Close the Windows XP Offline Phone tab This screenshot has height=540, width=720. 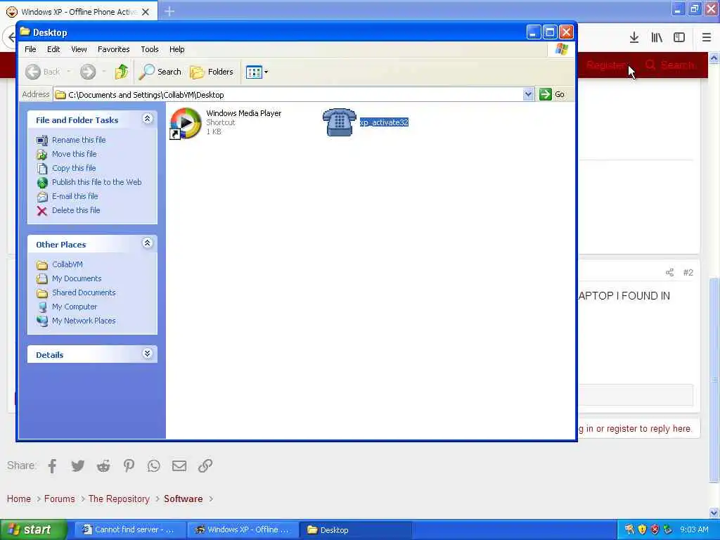tap(146, 12)
